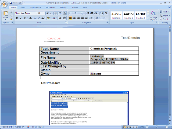
Task: Justify the paragraph text
Action: coord(83,18)
